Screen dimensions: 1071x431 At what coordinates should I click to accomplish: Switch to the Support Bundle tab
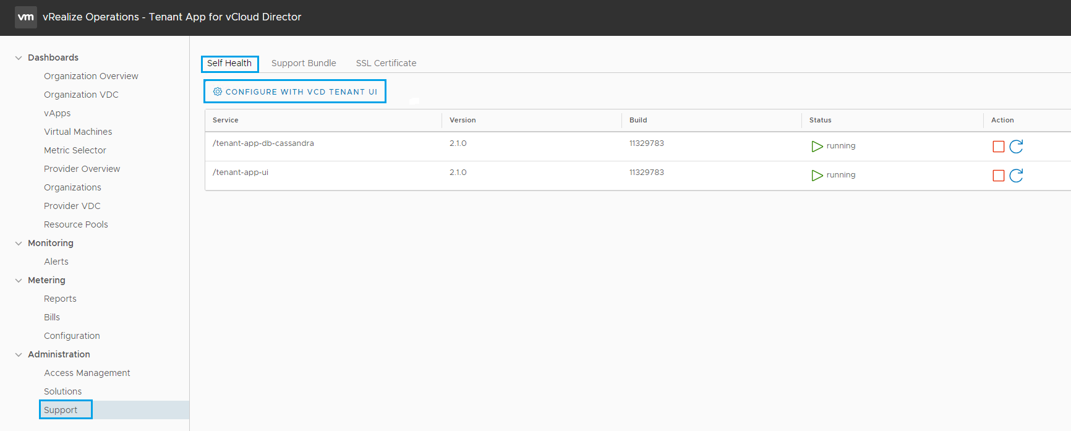pyautogui.click(x=304, y=63)
